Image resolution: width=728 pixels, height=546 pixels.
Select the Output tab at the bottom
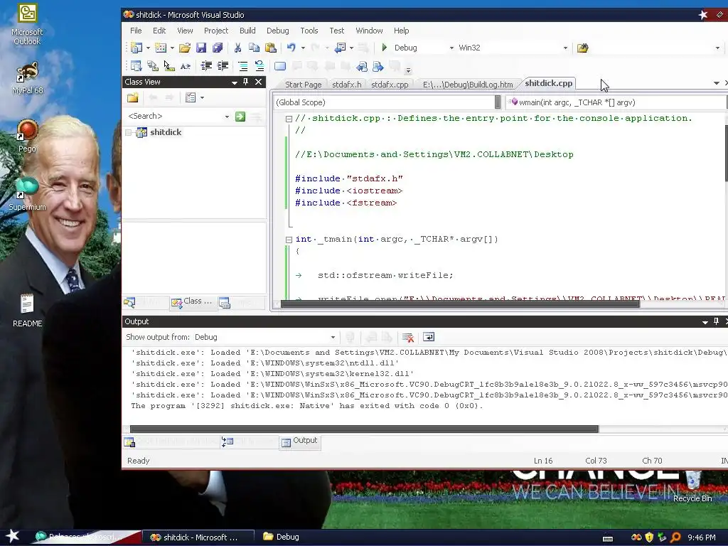tap(299, 441)
